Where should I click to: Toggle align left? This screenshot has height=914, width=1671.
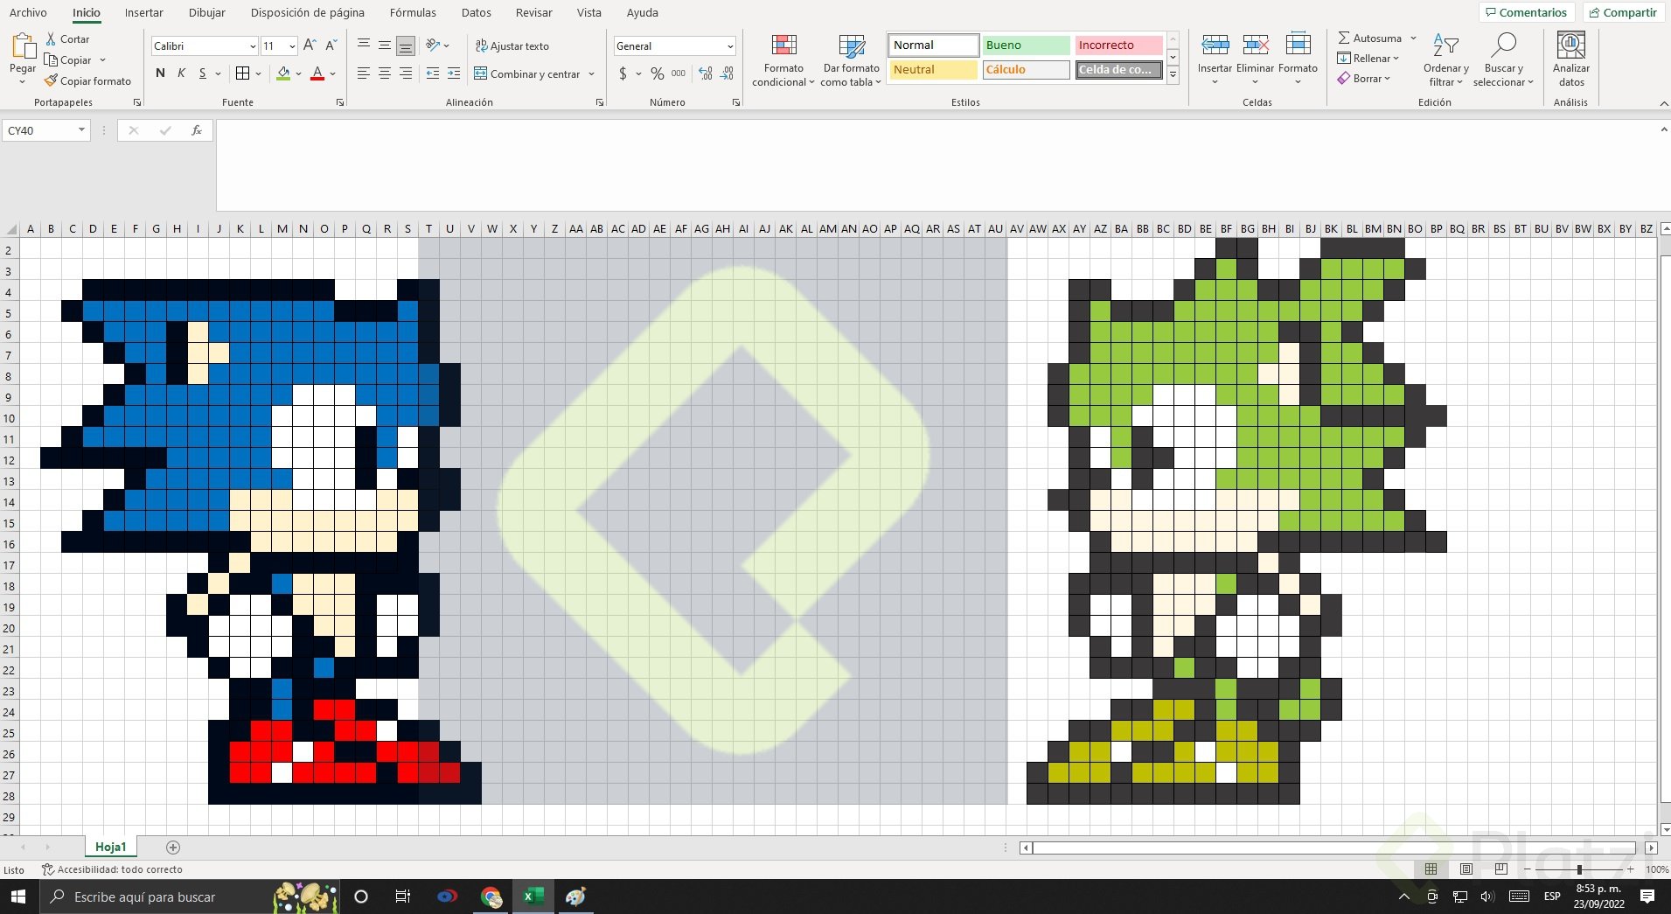364,73
